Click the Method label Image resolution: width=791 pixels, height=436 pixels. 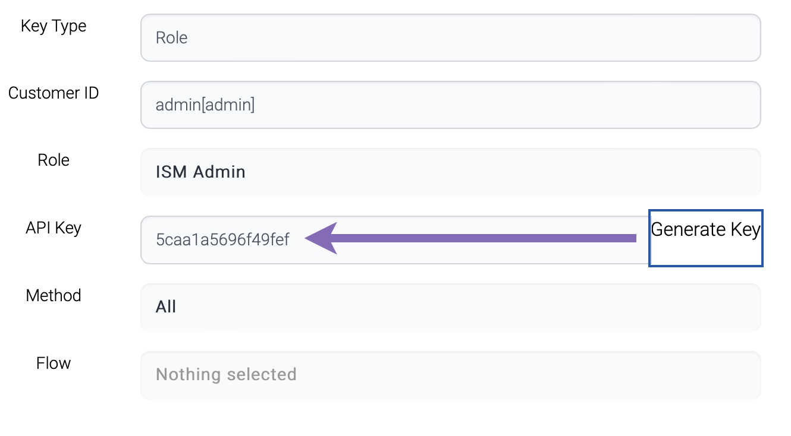[54, 295]
